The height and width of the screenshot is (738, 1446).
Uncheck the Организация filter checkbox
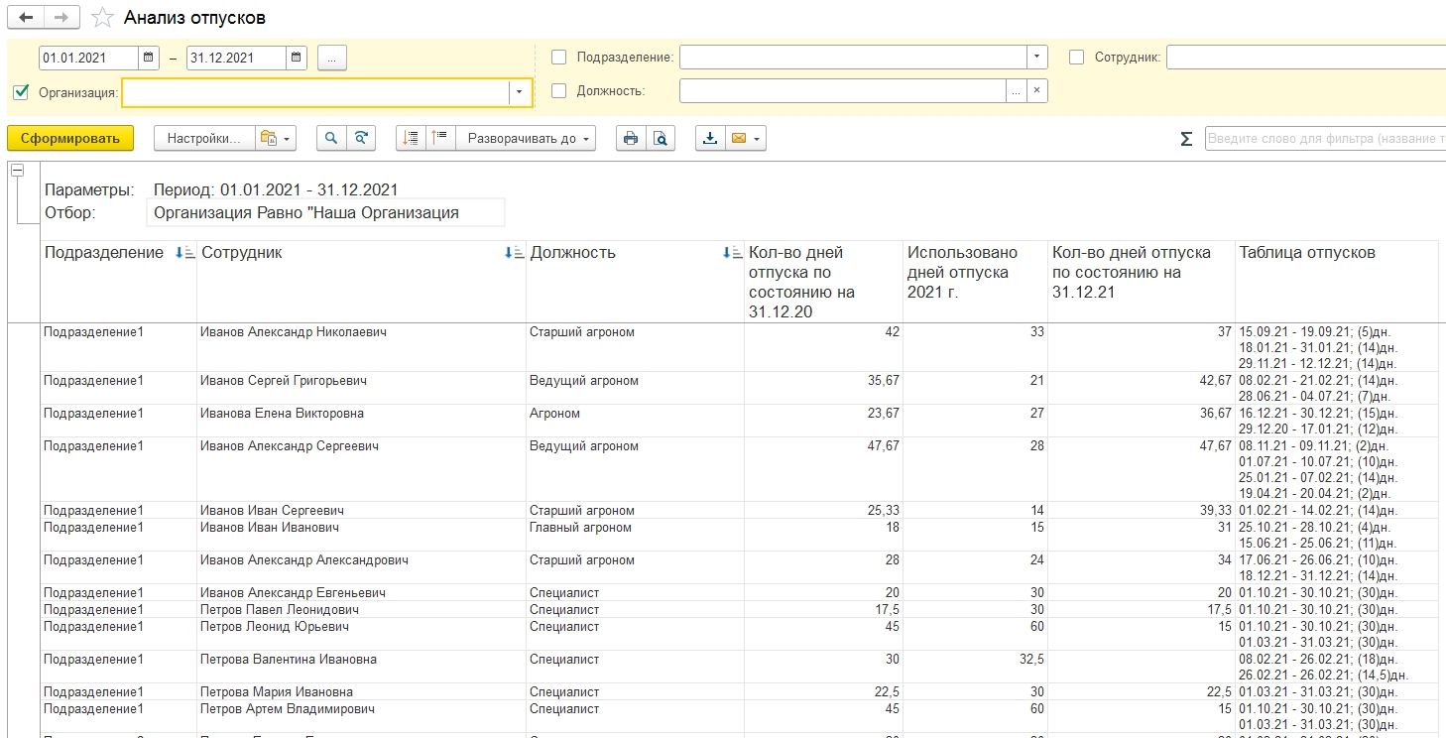pyautogui.click(x=21, y=92)
